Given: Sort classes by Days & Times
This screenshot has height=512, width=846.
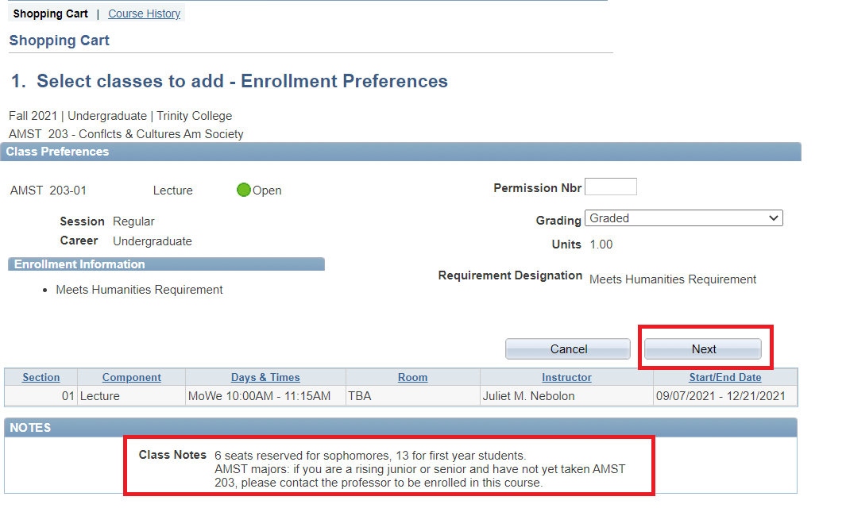Looking at the screenshot, I should [x=265, y=376].
